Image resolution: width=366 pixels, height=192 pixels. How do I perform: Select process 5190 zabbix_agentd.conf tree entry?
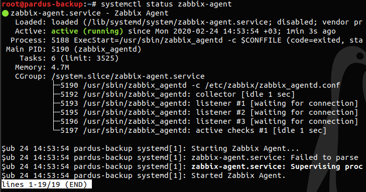(x=200, y=85)
